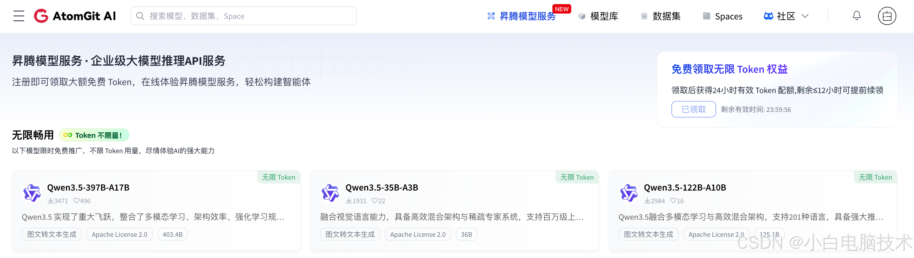Click the 社区 chevron arrow
The height and width of the screenshot is (258, 914).
click(x=805, y=16)
